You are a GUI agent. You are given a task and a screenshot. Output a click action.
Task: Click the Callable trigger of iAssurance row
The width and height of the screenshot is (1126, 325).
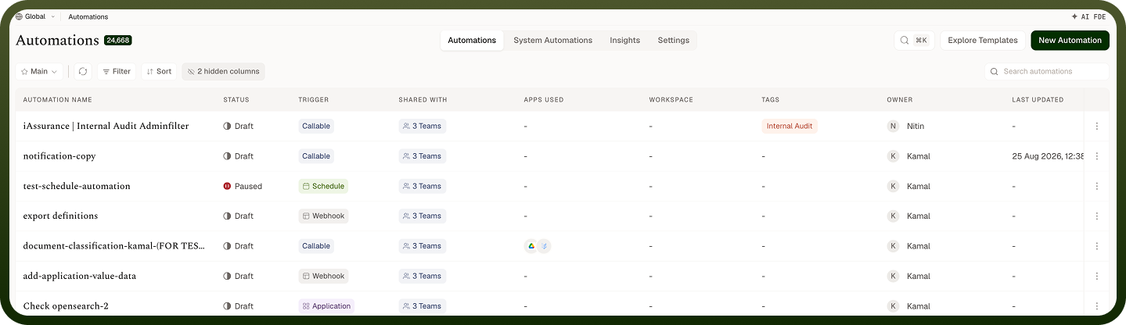(x=316, y=126)
